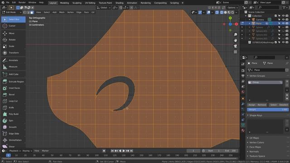Viewport: 290px width, 163px height.
Task: Click the Assign vertex group button
Action: click(252, 105)
